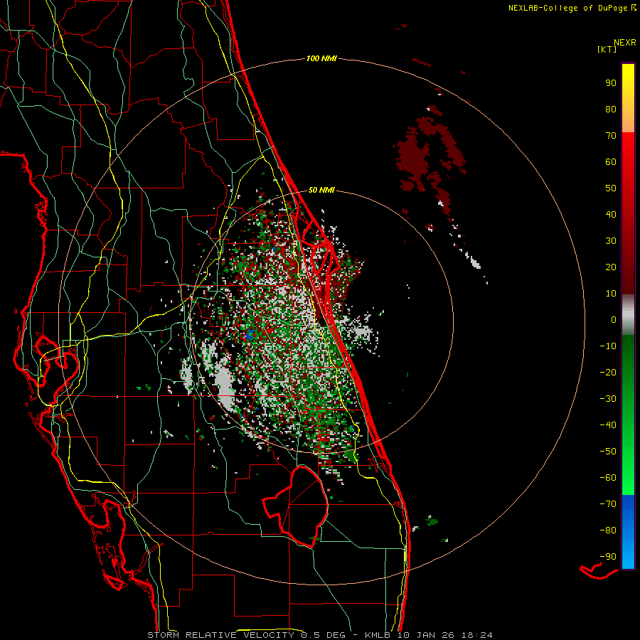Screen dimensions: 640x640
Task: Select the 50 value on velocity scale
Action: [611, 188]
